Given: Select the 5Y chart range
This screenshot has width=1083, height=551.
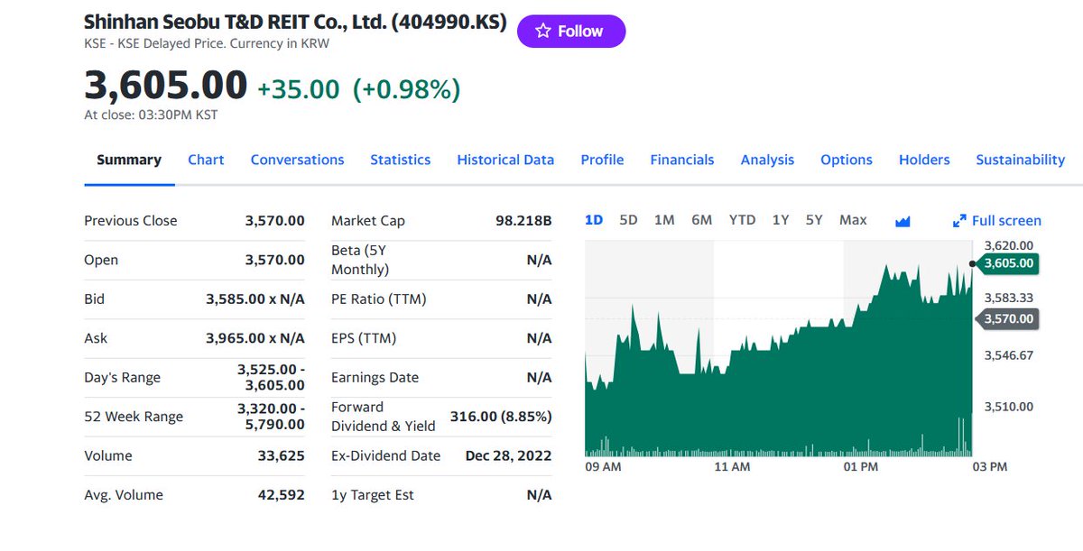Looking at the screenshot, I should (814, 220).
